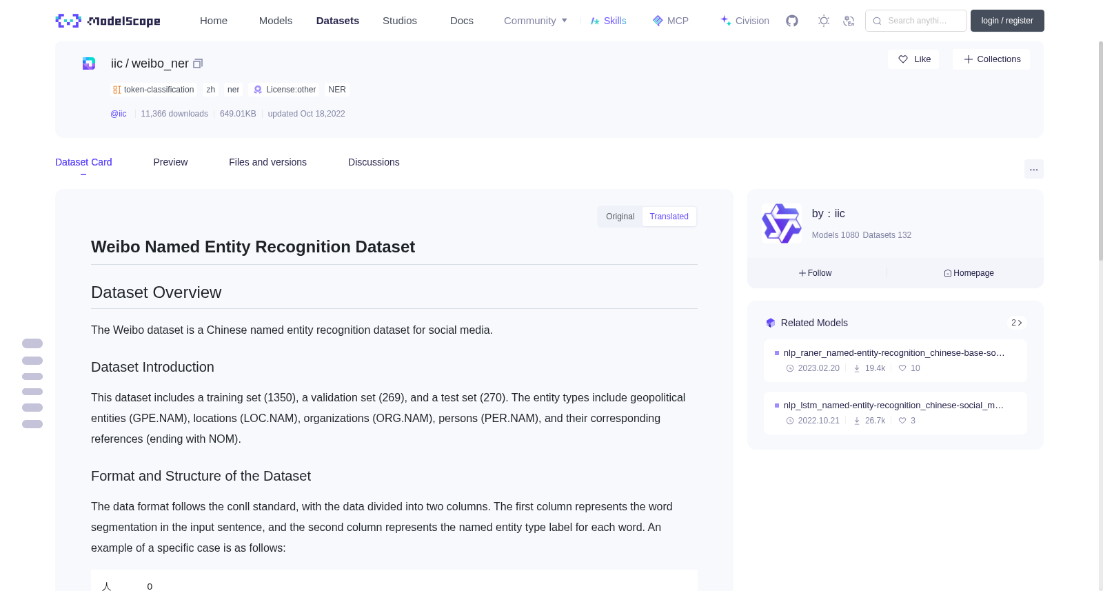
Task: Click Models 1080 count under iic
Action: tap(836, 235)
